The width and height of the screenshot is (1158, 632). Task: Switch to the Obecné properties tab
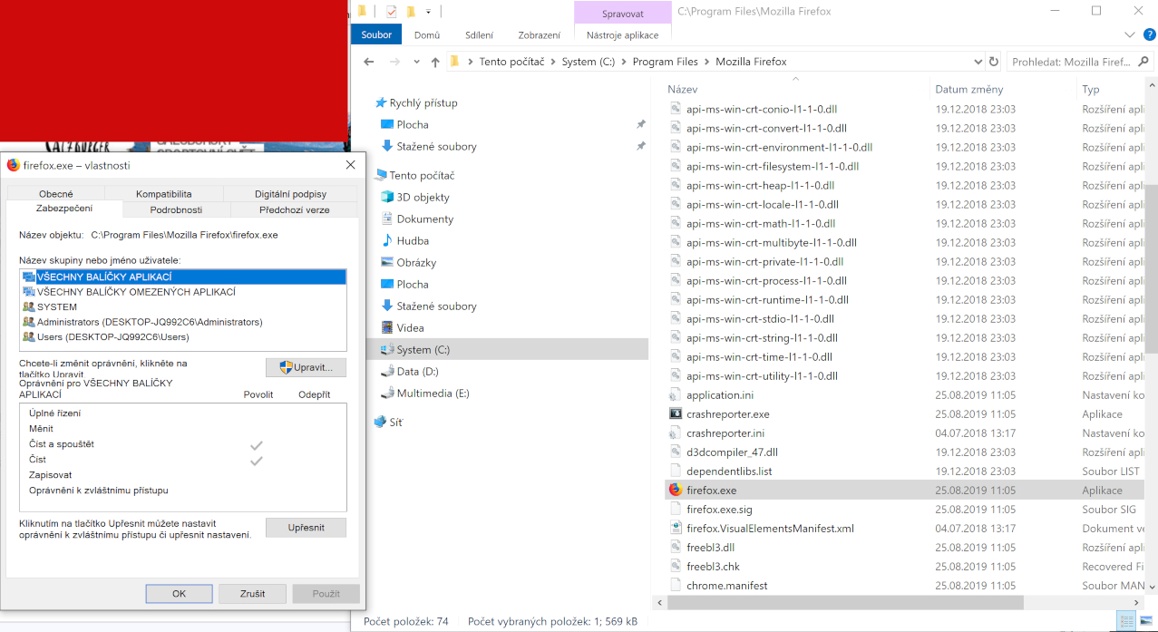pyautogui.click(x=56, y=194)
